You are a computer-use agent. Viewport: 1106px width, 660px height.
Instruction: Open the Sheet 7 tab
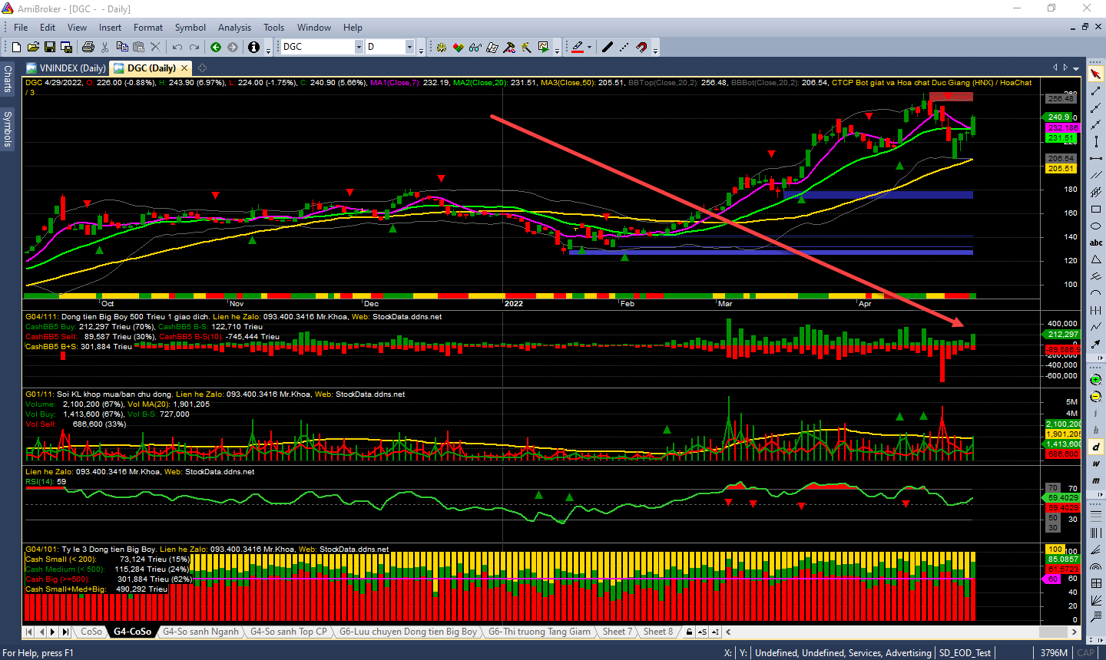coord(618,632)
